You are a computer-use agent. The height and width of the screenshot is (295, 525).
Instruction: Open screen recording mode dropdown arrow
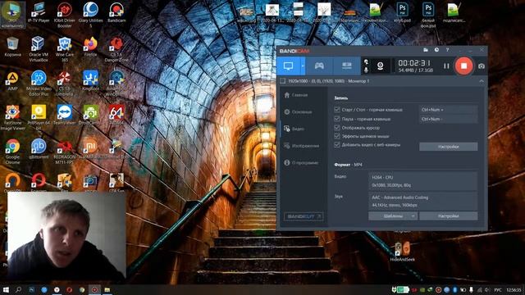[303, 66]
